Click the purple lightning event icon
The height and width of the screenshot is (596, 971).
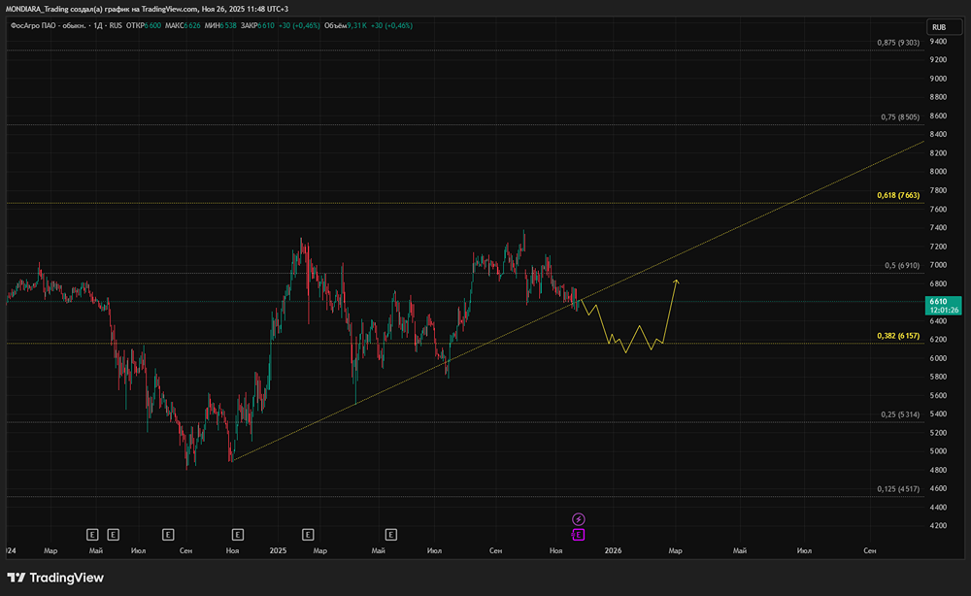(x=578, y=518)
